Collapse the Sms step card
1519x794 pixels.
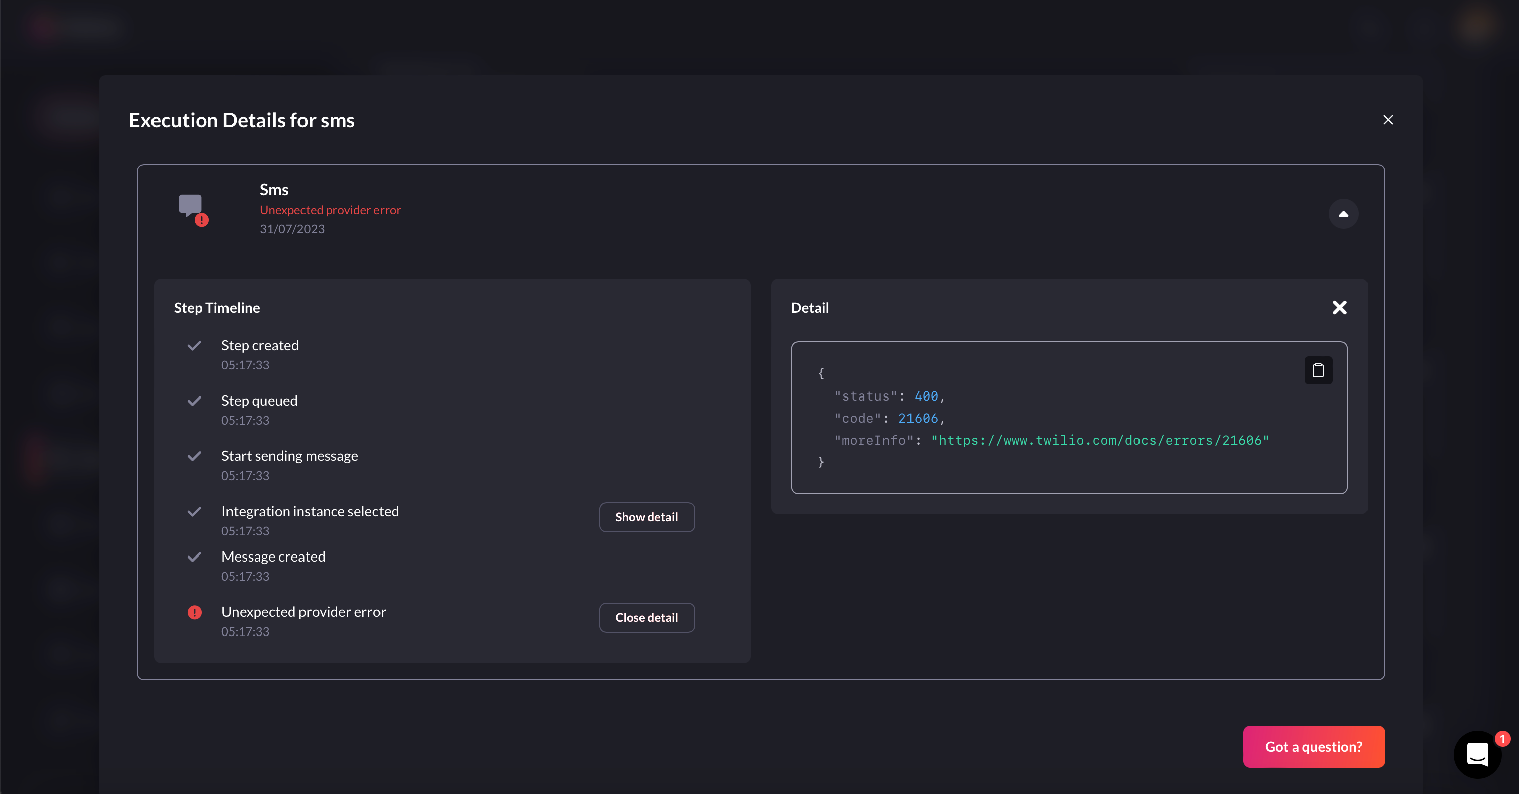tap(1343, 214)
